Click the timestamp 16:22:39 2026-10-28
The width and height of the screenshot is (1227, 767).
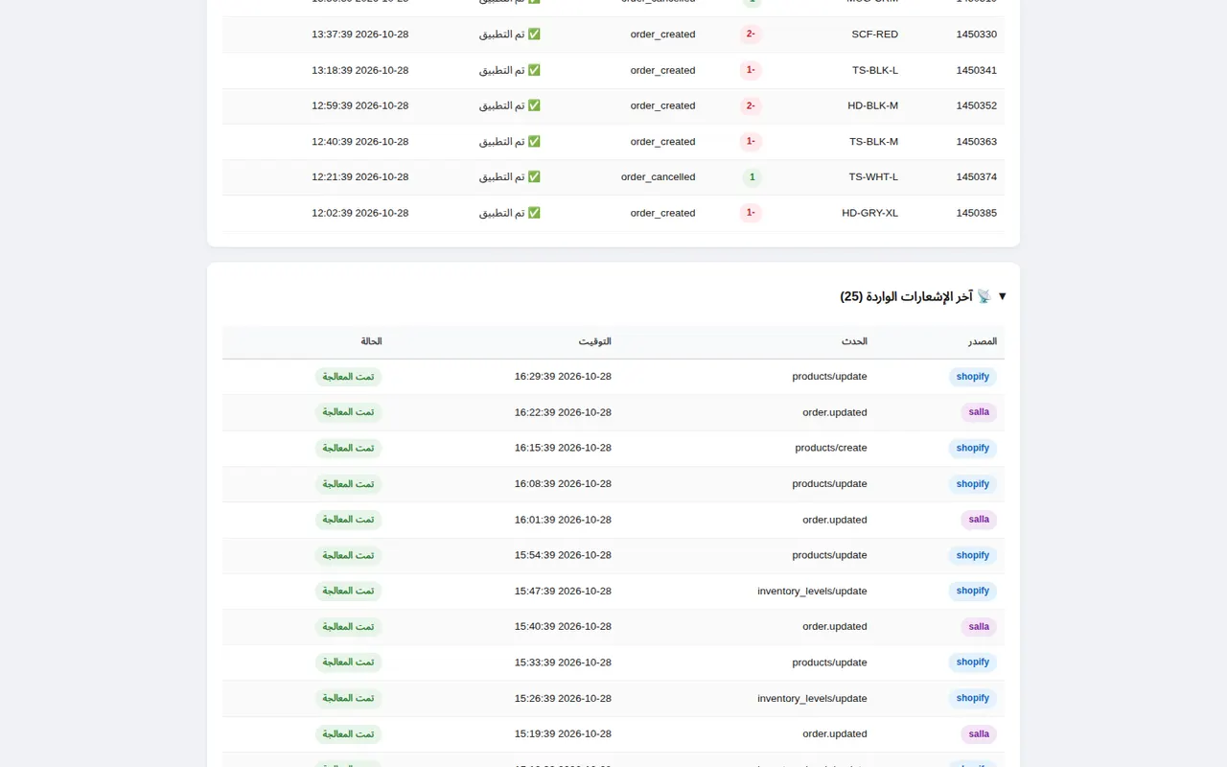563,412
